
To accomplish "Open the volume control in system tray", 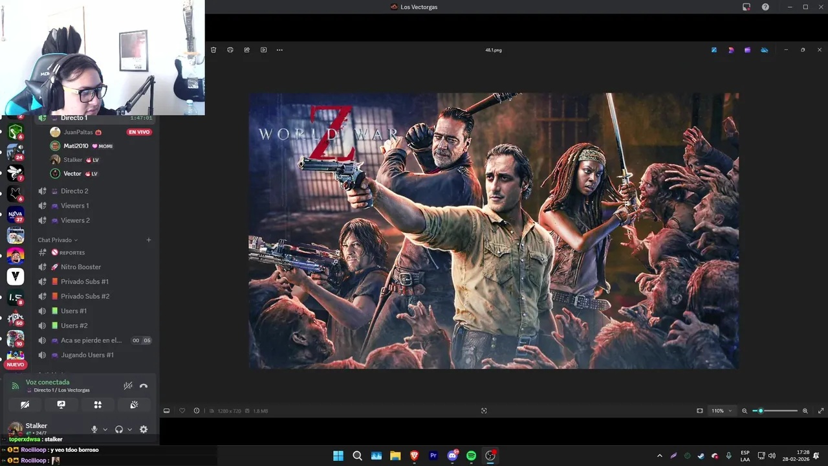I will (772, 456).
